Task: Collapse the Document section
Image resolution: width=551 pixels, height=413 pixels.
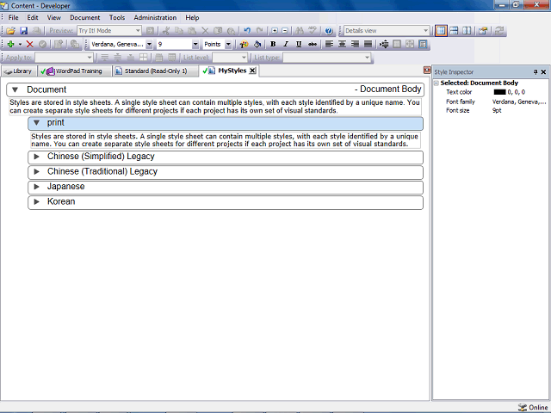Action: coord(15,89)
